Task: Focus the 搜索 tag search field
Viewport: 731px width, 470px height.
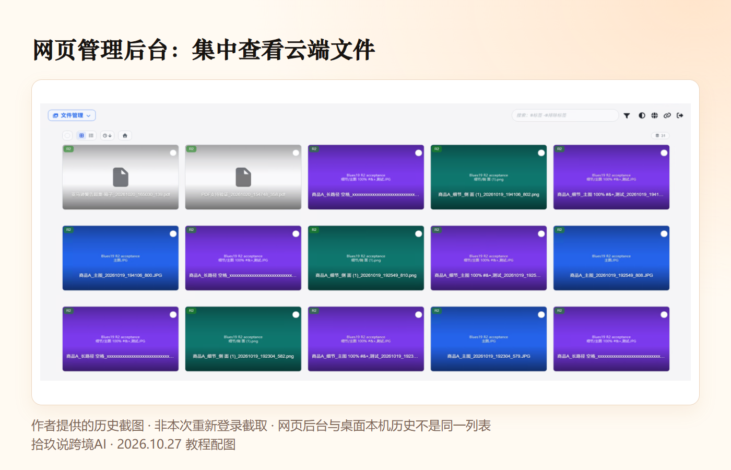Action: coord(565,115)
